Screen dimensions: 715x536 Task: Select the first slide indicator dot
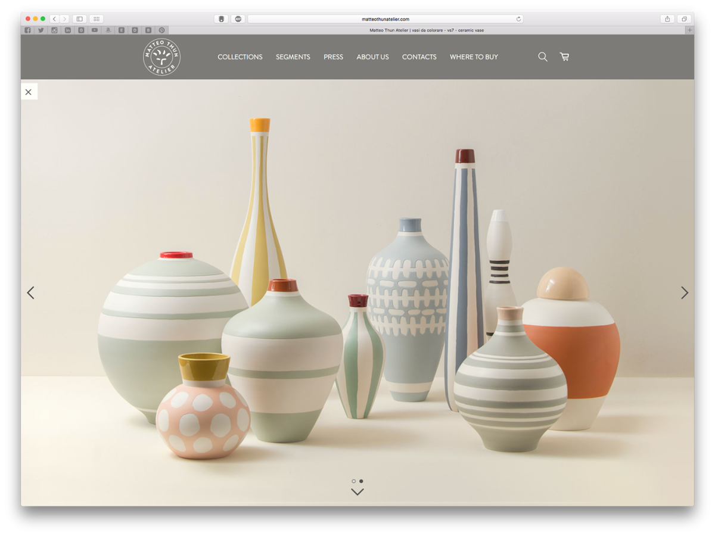(x=354, y=481)
